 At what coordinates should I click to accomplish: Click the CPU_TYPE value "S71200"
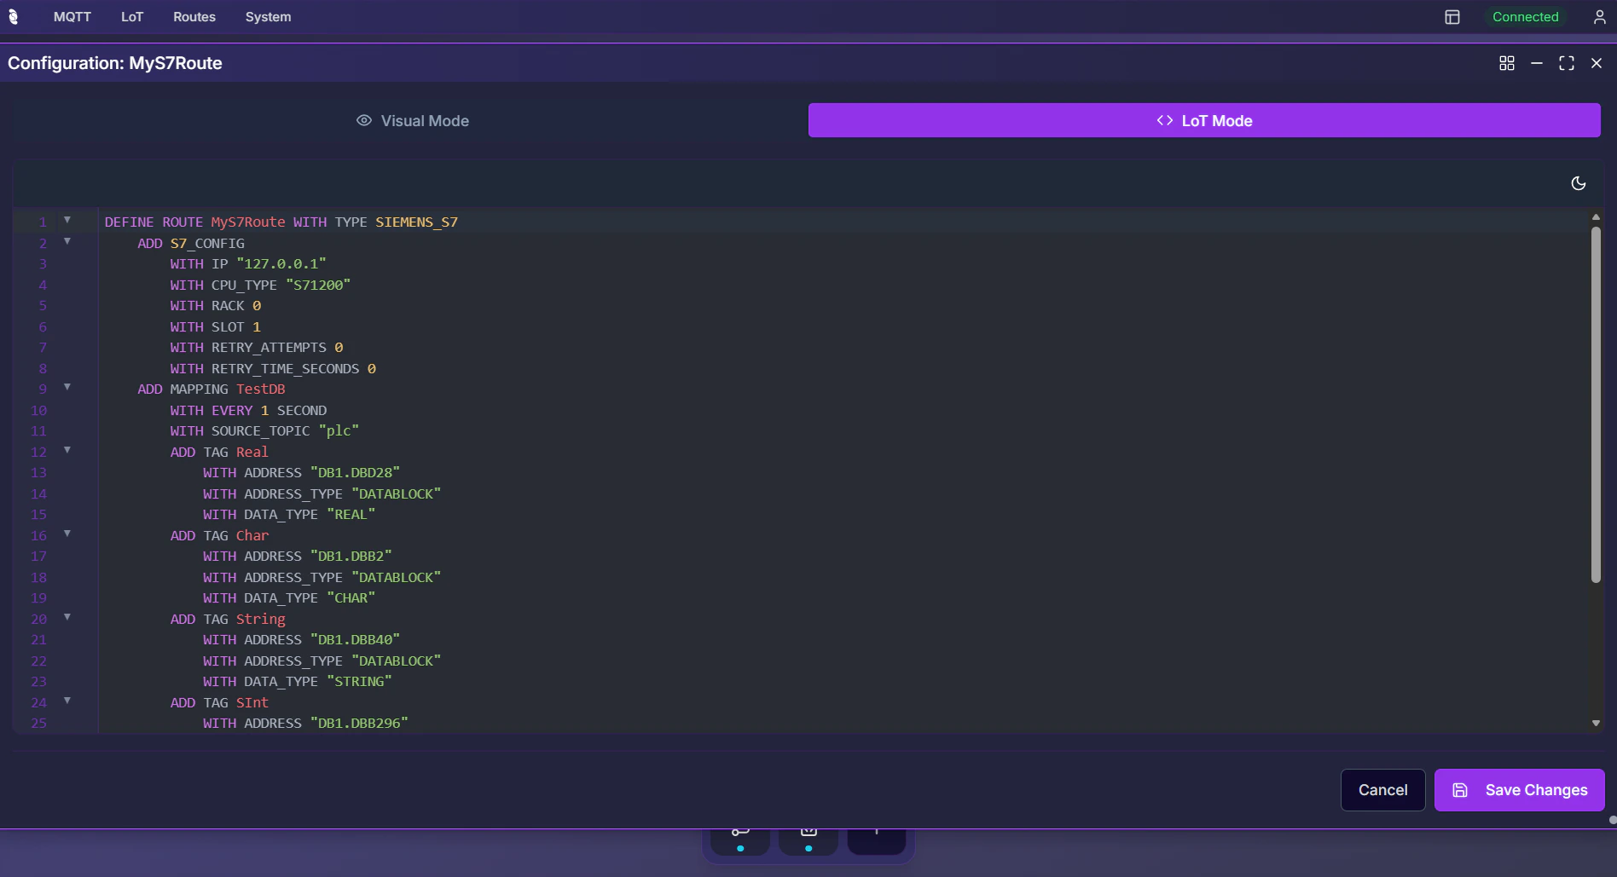[x=318, y=285]
